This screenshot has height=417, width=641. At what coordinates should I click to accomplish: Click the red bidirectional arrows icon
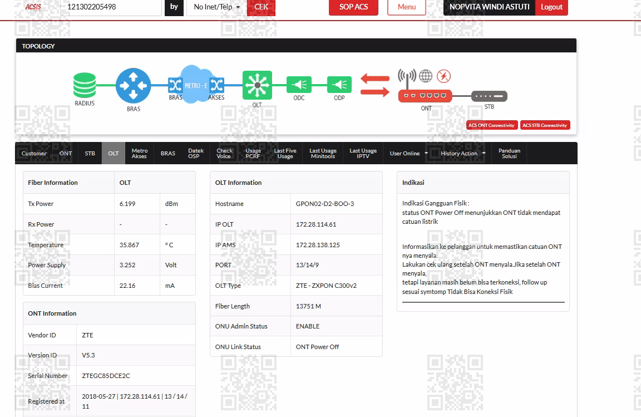375,85
